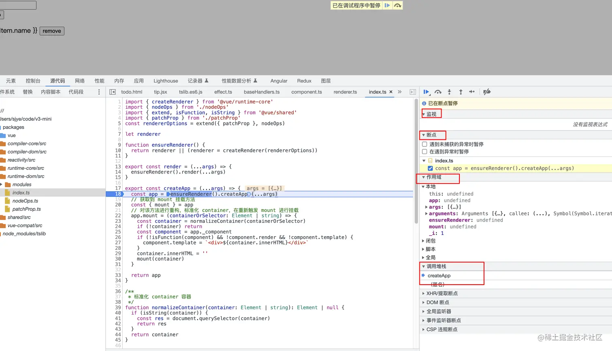Open the 代码段 snippets navigator tab

tap(76, 92)
